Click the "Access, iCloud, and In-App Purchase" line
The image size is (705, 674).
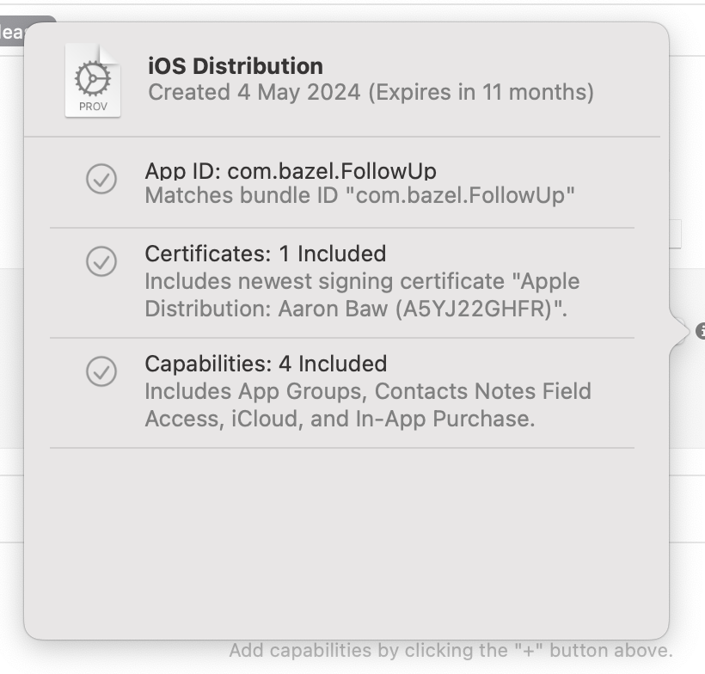(340, 419)
